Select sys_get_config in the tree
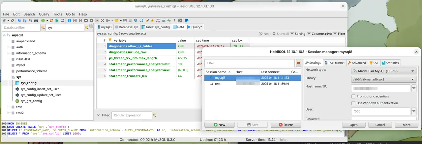 (31, 101)
